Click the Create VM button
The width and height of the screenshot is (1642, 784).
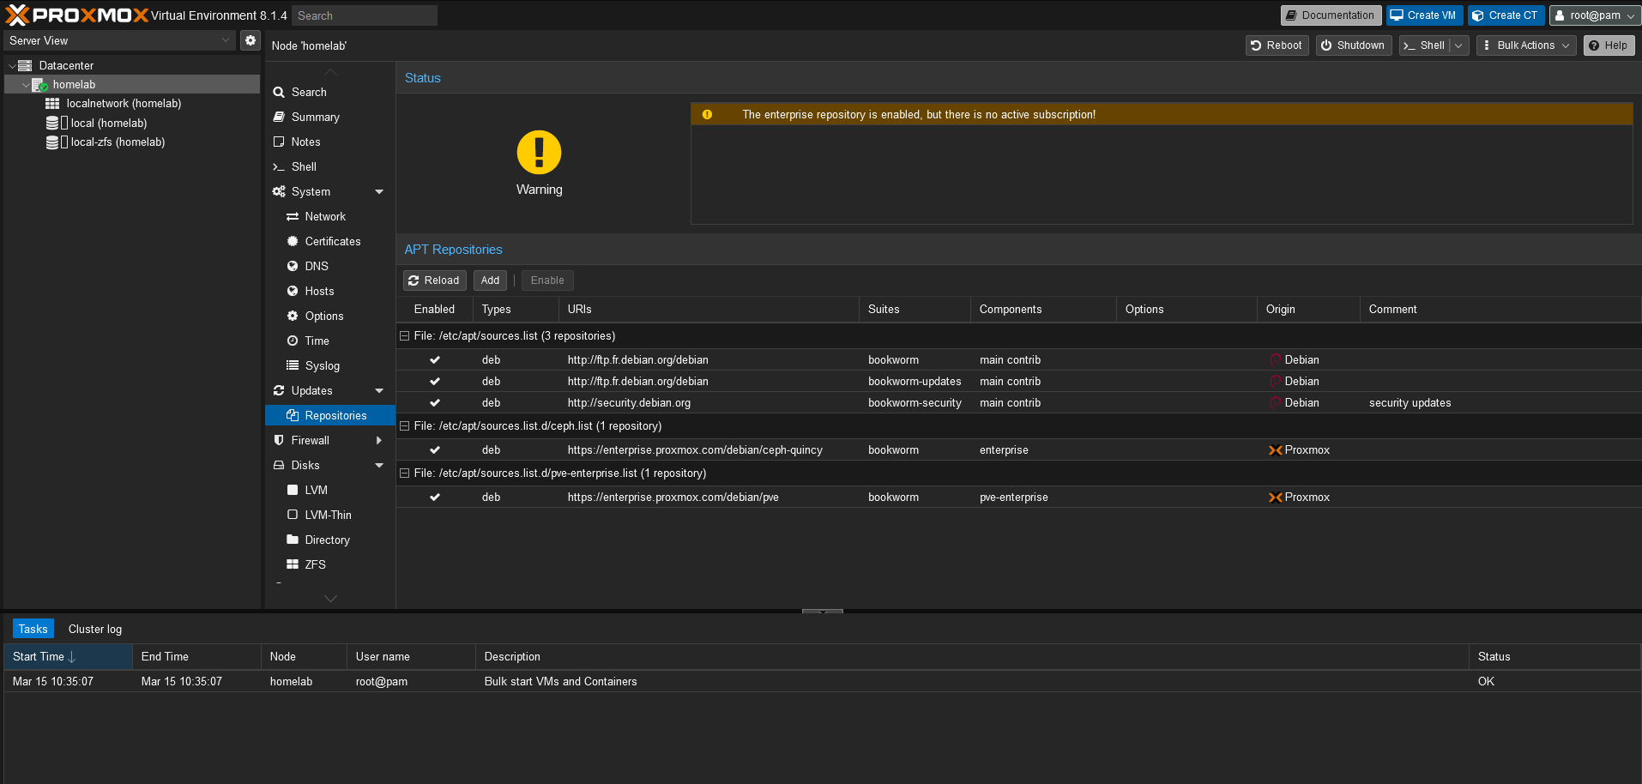point(1424,15)
